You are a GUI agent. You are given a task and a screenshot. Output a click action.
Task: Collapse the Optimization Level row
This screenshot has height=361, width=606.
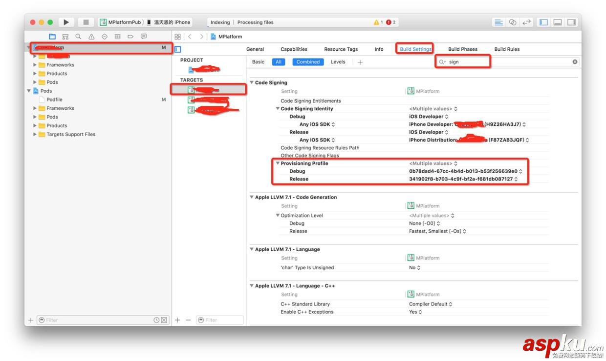pyautogui.click(x=278, y=216)
